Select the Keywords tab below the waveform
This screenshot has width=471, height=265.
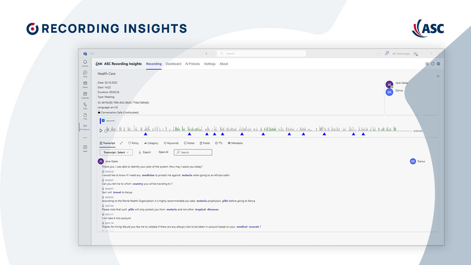[171, 143]
